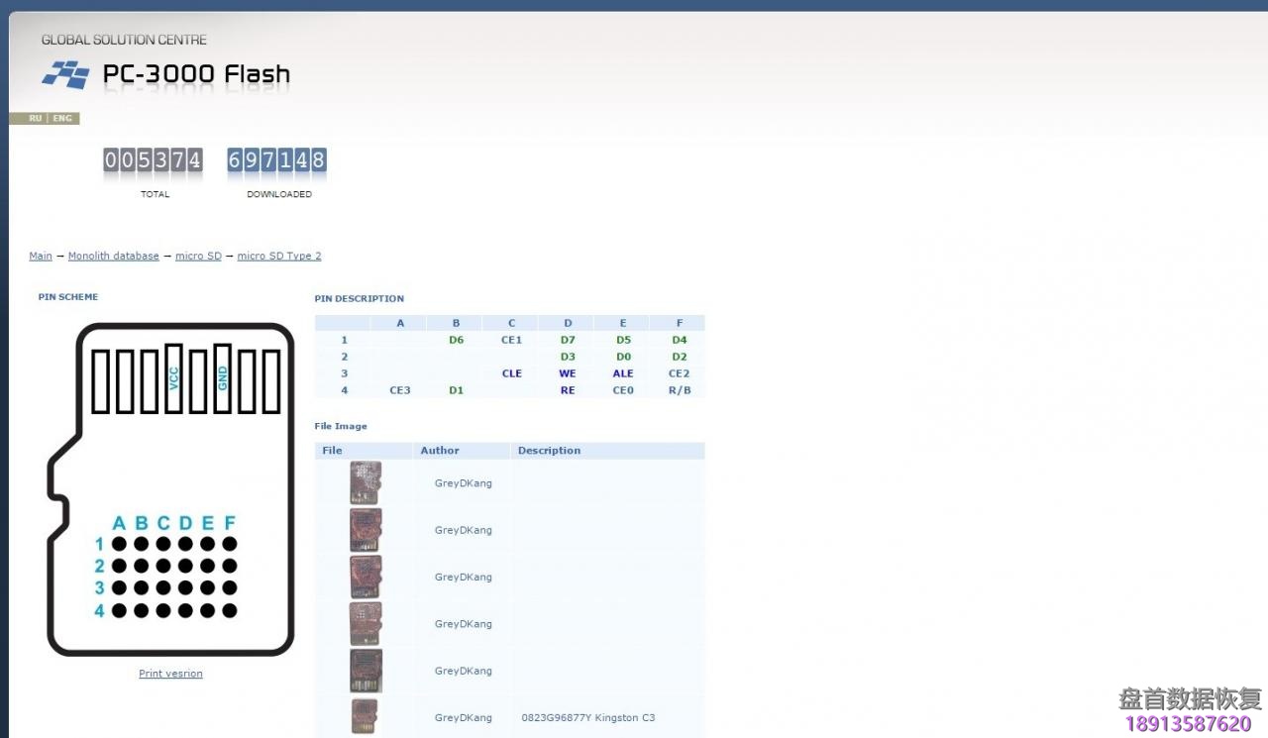Click the downloaded counter display
This screenshot has width=1268, height=738.
point(276,160)
